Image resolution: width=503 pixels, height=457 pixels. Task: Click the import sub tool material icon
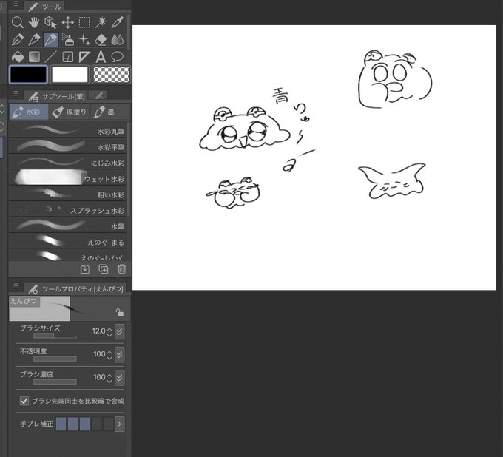pos(85,269)
